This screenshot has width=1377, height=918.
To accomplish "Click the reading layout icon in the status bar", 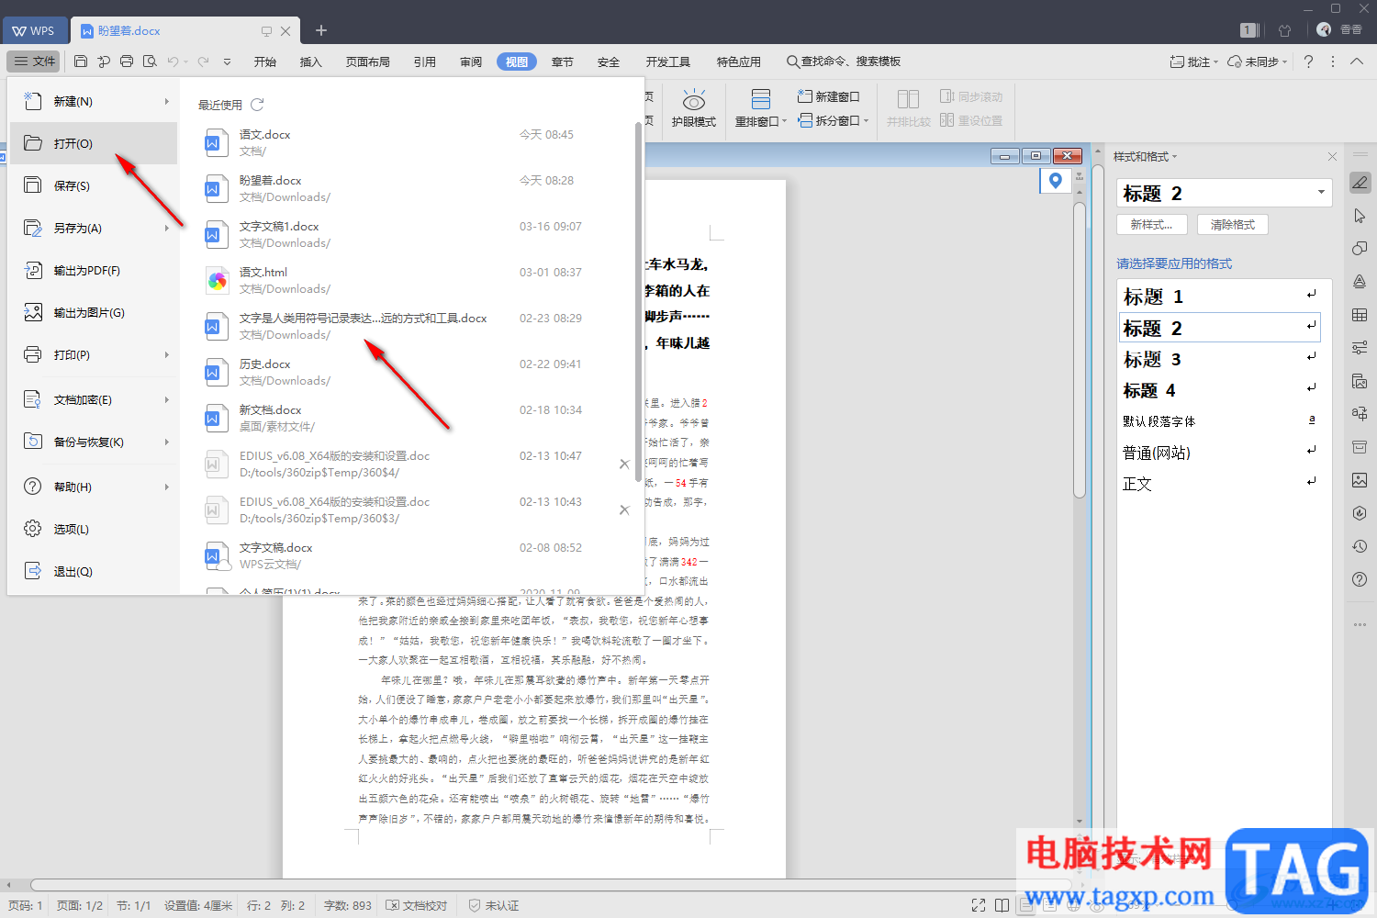I will coord(1002,905).
